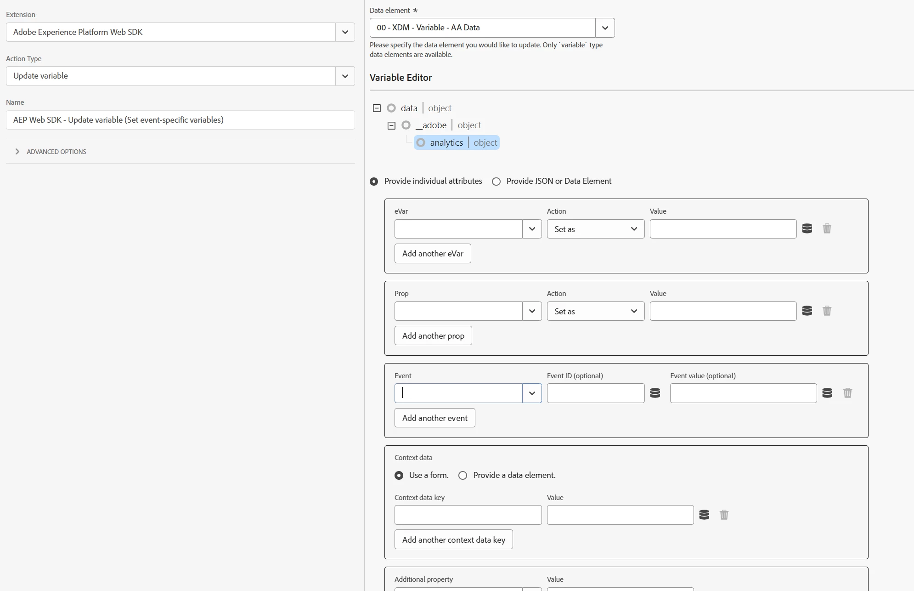Viewport: 914px width, 591px height.
Task: Click the data element icon beside context data value
Action: coord(704,515)
